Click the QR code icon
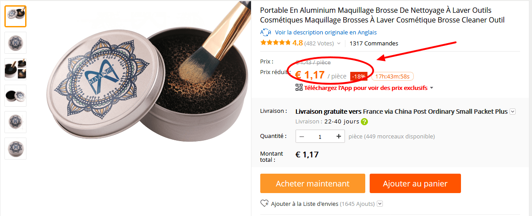Viewport: 532px width, 216px height. tap(299, 87)
